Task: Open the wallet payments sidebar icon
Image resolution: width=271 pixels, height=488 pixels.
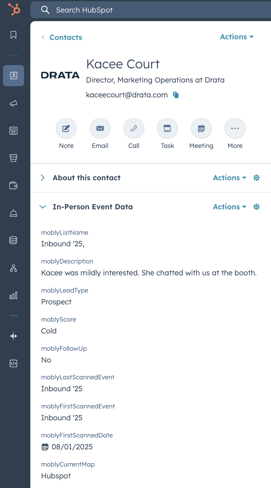Action: click(x=14, y=186)
